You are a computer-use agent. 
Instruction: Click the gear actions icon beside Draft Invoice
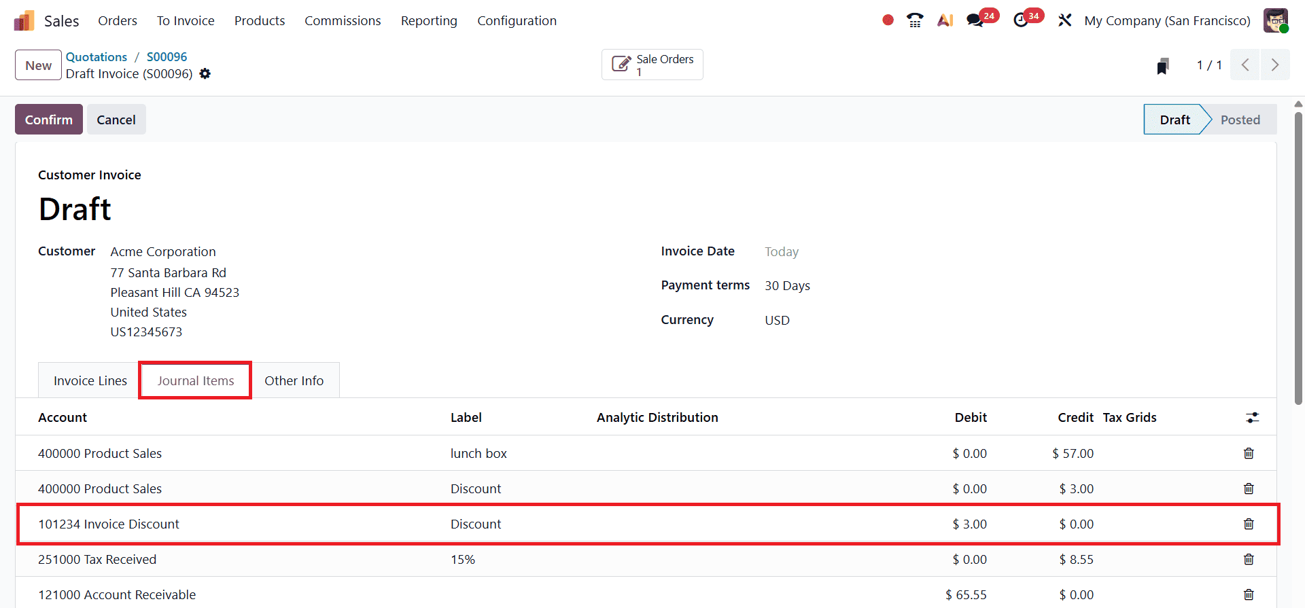click(x=205, y=73)
